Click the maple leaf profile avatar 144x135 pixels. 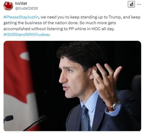[8, 6]
